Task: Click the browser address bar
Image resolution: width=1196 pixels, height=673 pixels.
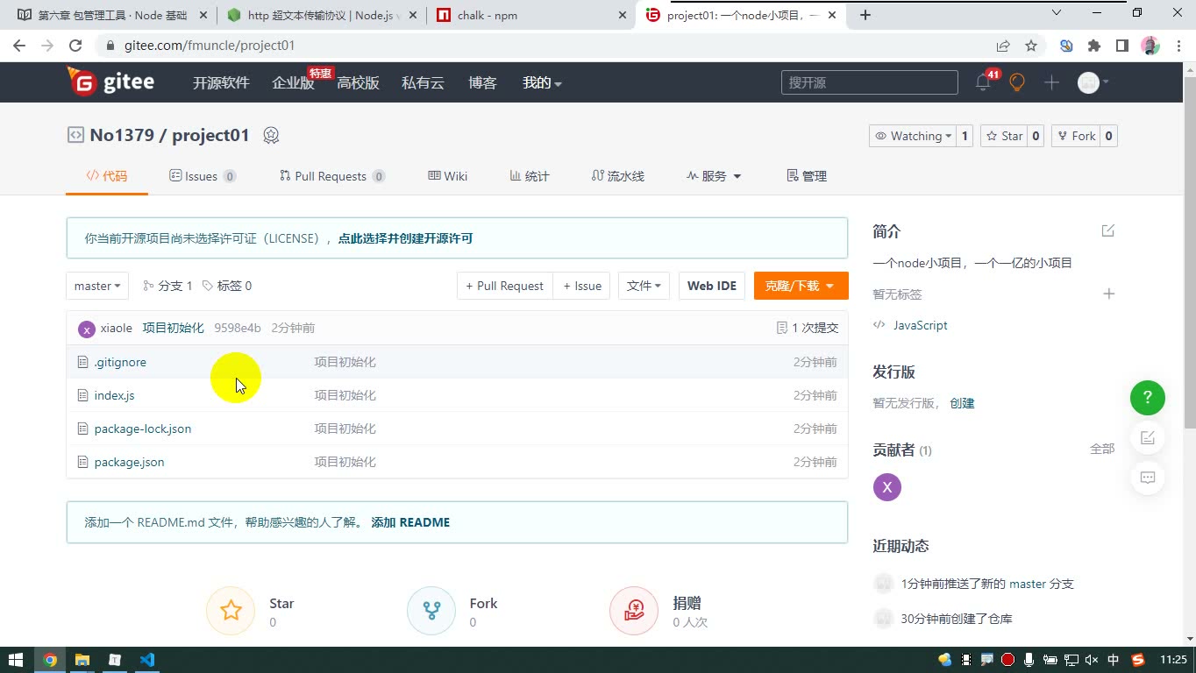Action: coord(544,46)
